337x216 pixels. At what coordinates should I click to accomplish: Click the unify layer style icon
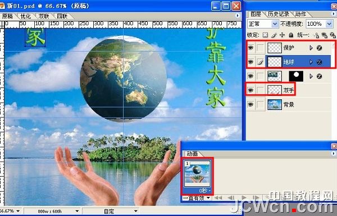point(333,35)
